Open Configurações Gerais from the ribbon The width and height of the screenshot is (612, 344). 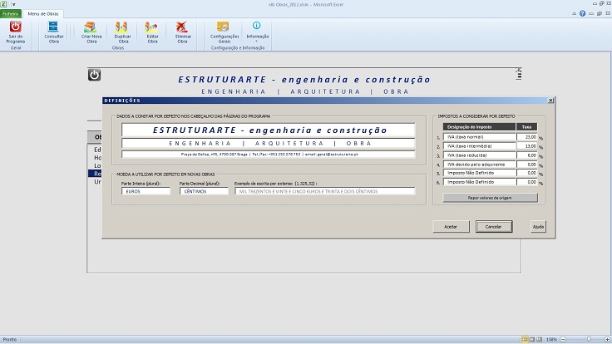(x=224, y=27)
